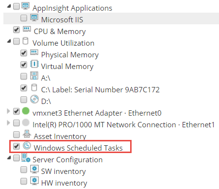The height and width of the screenshot is (189, 219).
Task: Collapse the Server Configuration node
Action: pyautogui.click(x=9, y=158)
